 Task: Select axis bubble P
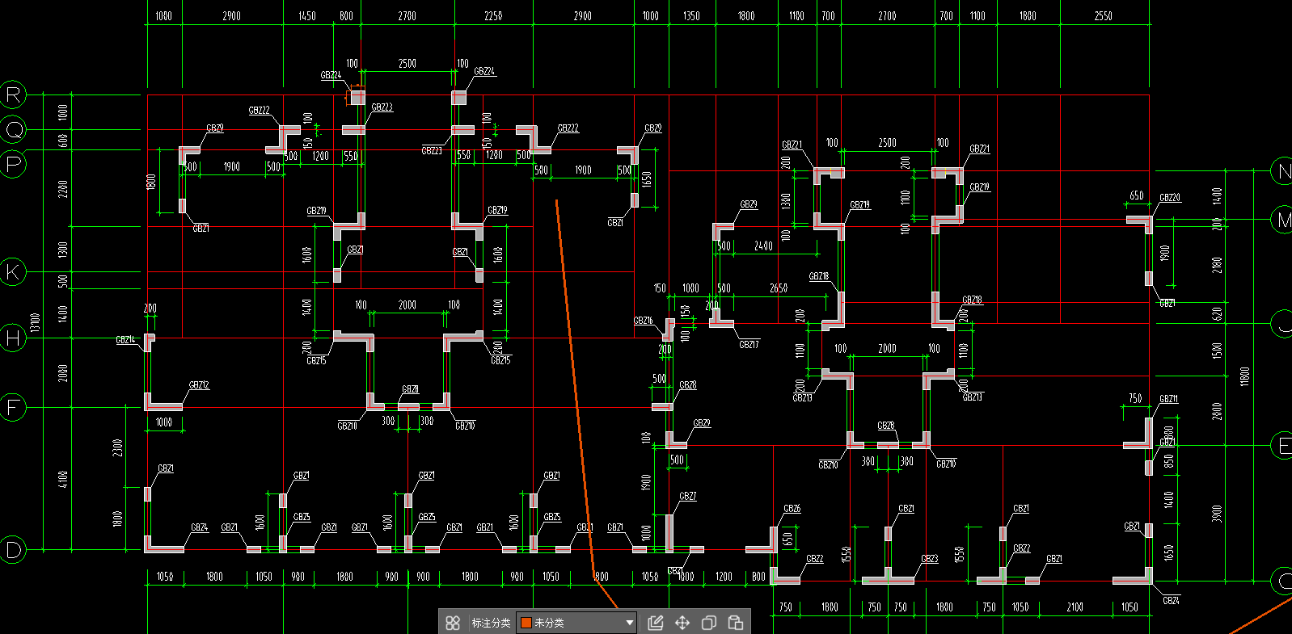point(13,164)
